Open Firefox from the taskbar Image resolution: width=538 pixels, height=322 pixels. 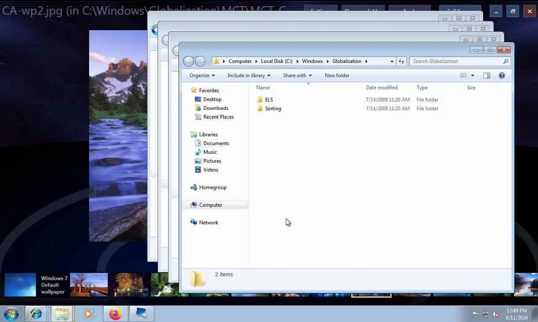(115, 314)
